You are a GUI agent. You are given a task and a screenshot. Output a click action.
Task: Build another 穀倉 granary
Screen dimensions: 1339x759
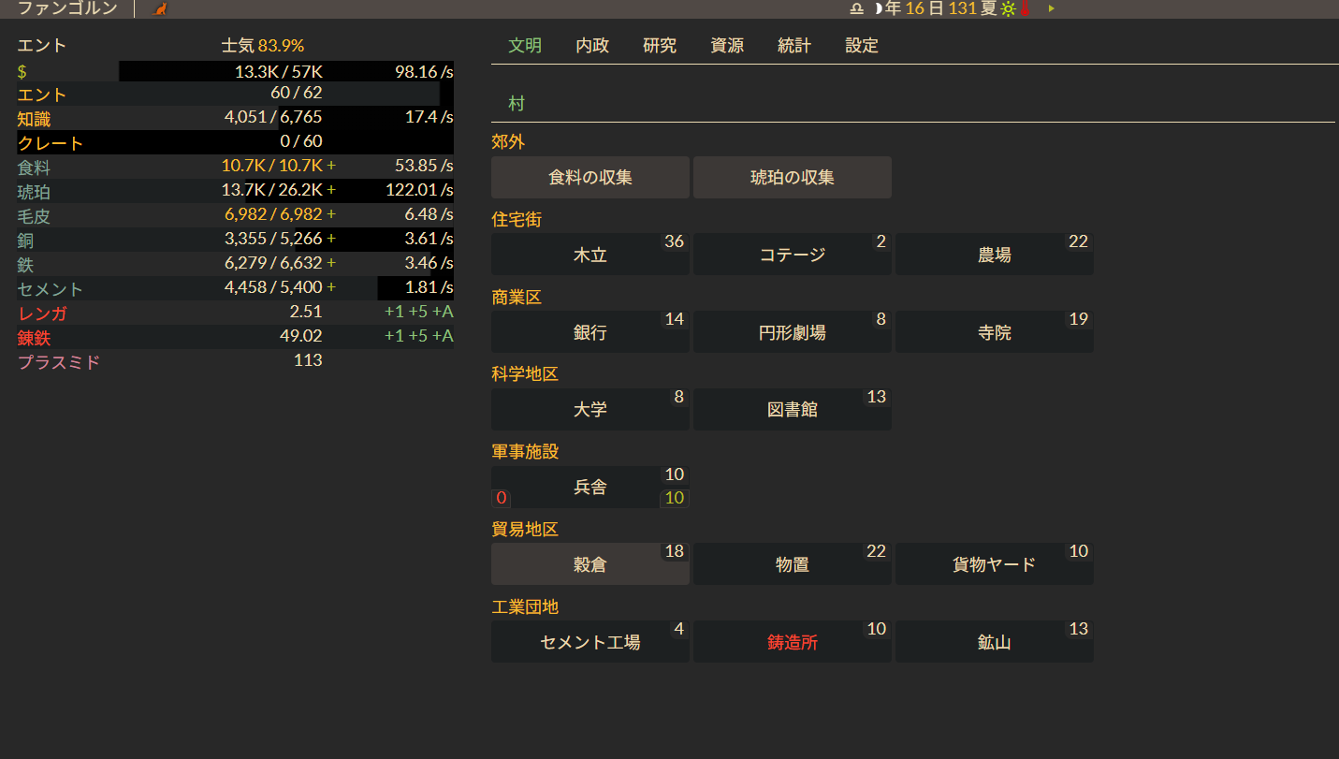[x=589, y=564]
